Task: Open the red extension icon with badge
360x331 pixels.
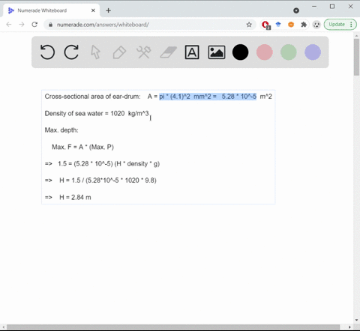Action: 265,25
